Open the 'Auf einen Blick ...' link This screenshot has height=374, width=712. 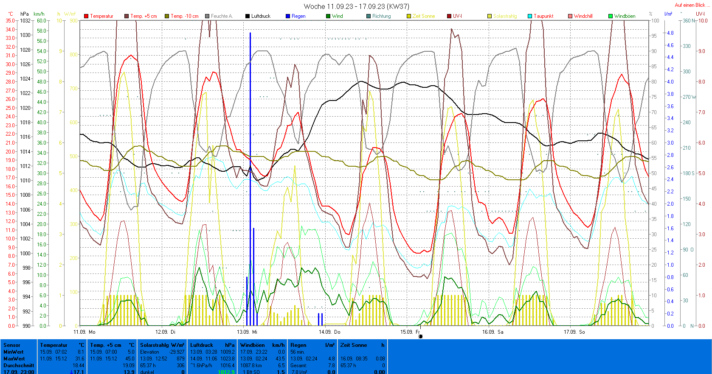pyautogui.click(x=692, y=5)
